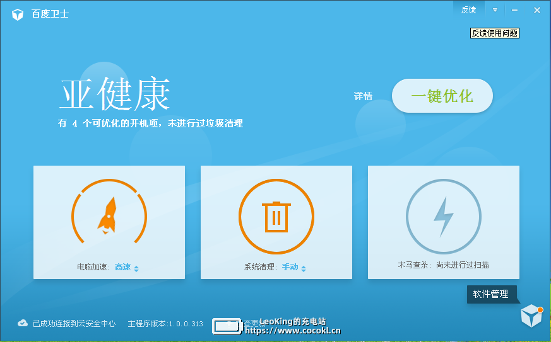Click the 详情 details link
Image resolution: width=551 pixels, height=342 pixels.
pos(363,96)
